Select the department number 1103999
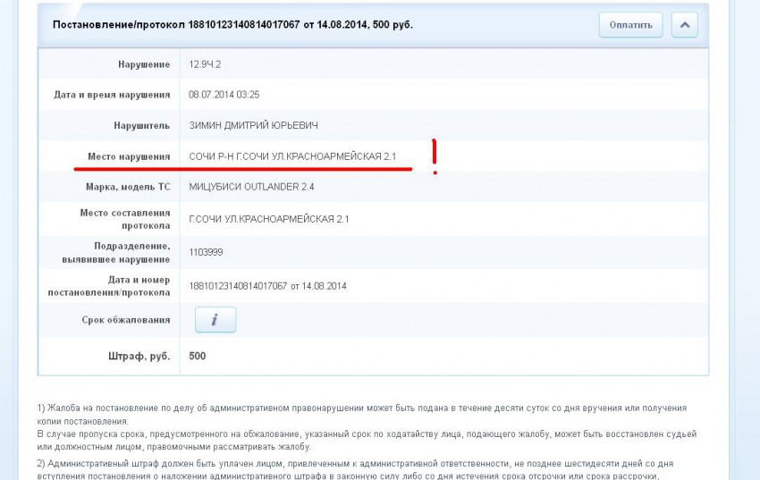 tap(206, 252)
